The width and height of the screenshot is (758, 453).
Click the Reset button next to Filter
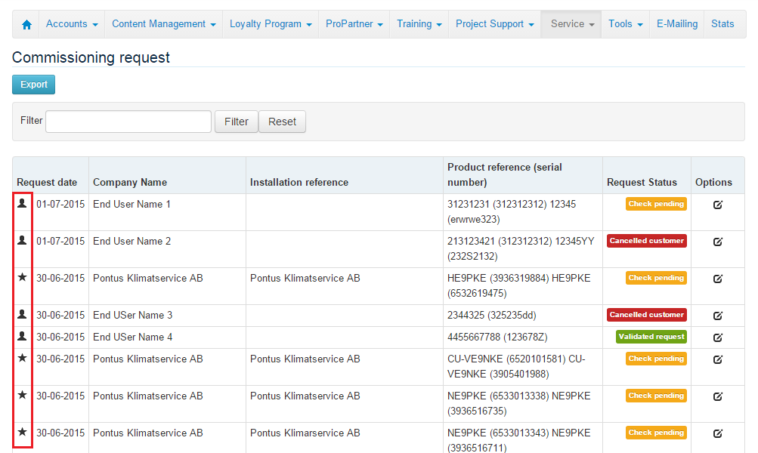point(282,121)
